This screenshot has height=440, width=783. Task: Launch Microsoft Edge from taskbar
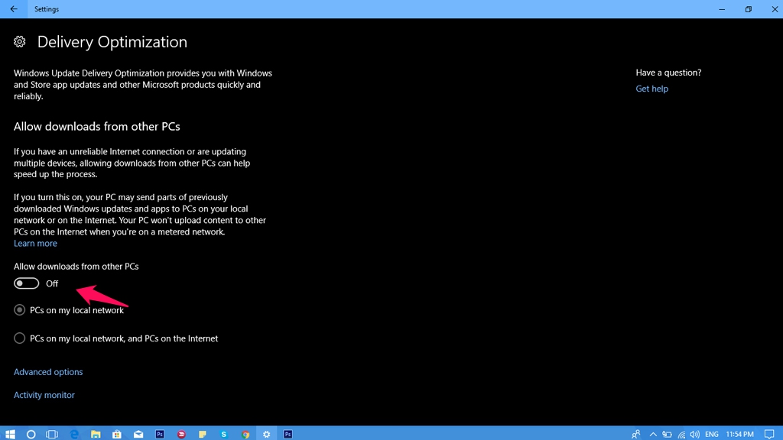pos(74,434)
